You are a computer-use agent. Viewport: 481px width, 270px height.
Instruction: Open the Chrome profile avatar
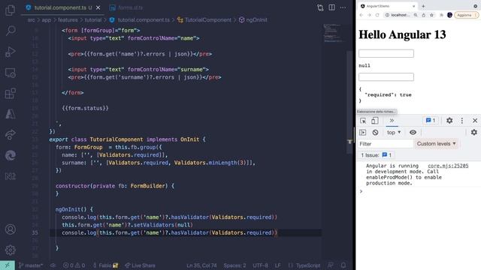(x=449, y=15)
